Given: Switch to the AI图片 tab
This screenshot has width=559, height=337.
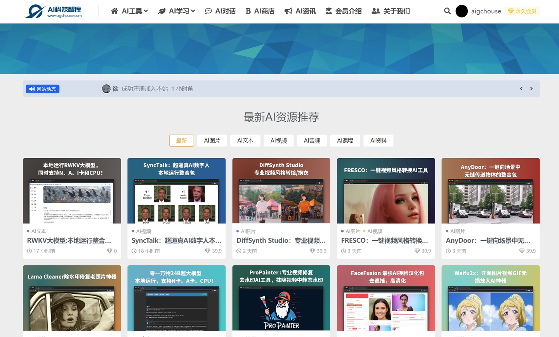Looking at the screenshot, I should [212, 141].
